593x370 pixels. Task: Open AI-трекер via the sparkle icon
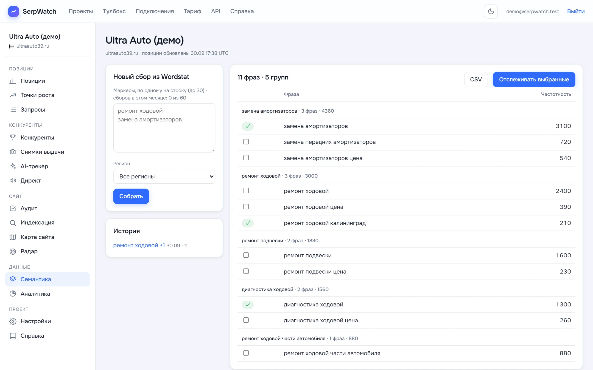tap(13, 166)
